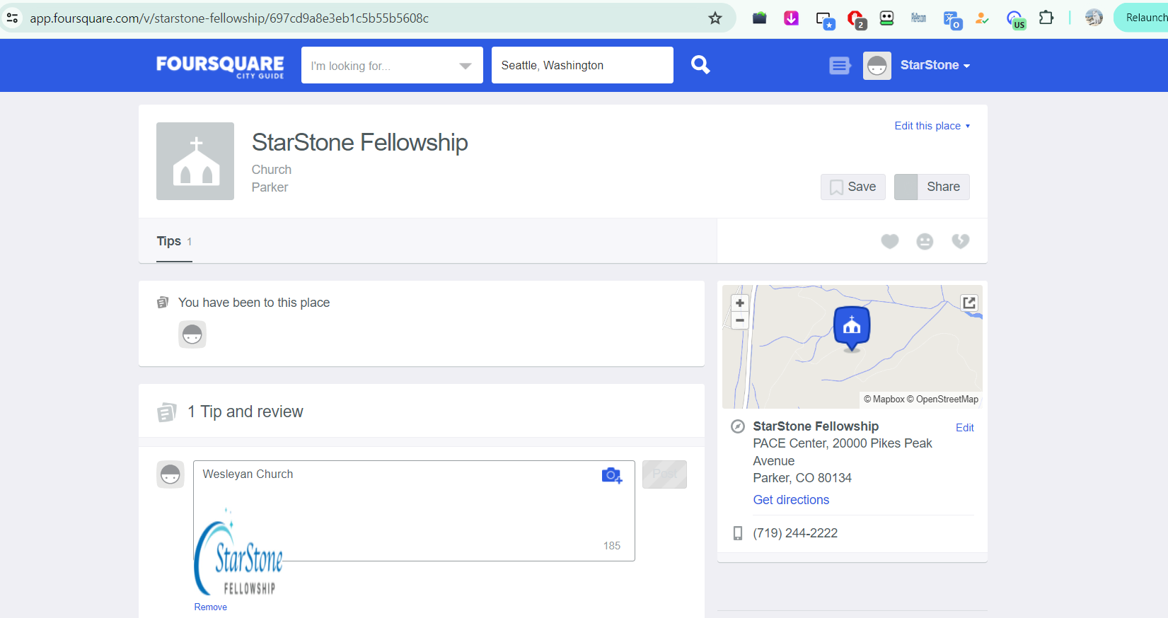Click the visitor avatar under visited notice

(192, 334)
